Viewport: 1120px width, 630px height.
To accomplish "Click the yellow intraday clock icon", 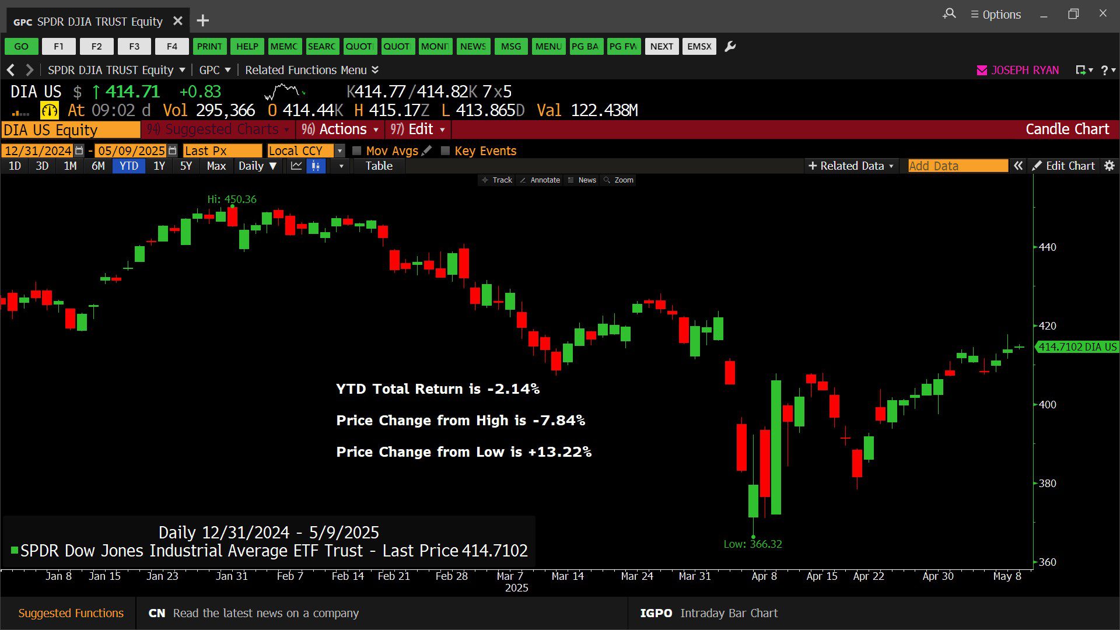I will coord(49,110).
